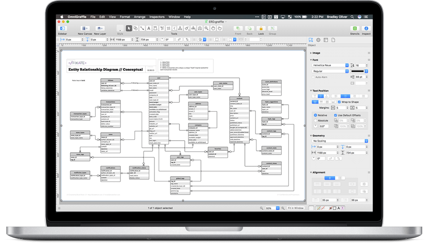Open the OmniGraffle application menu
The height and width of the screenshot is (243, 429).
coord(77,17)
